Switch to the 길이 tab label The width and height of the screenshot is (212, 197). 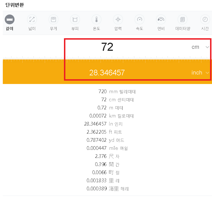tap(9, 29)
